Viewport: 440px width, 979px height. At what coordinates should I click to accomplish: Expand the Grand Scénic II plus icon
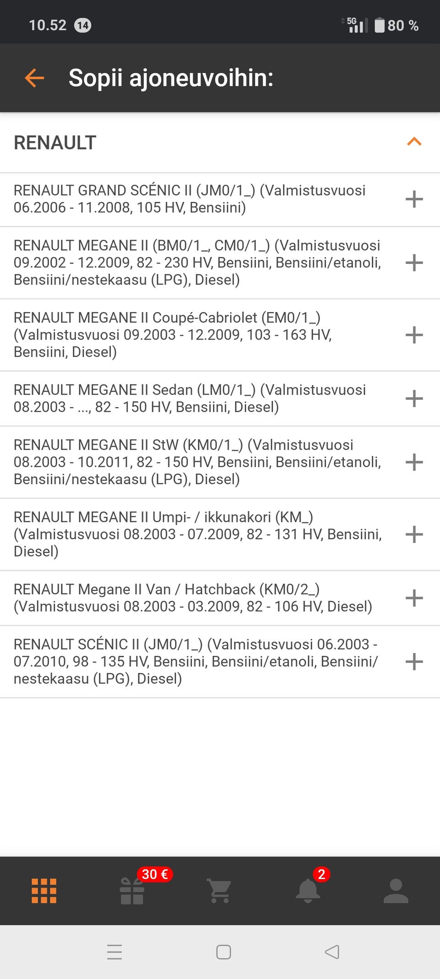click(x=414, y=199)
